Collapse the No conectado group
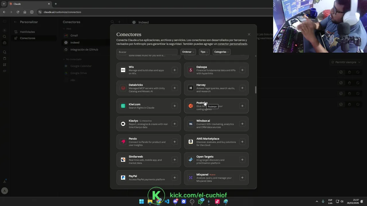 point(72,59)
